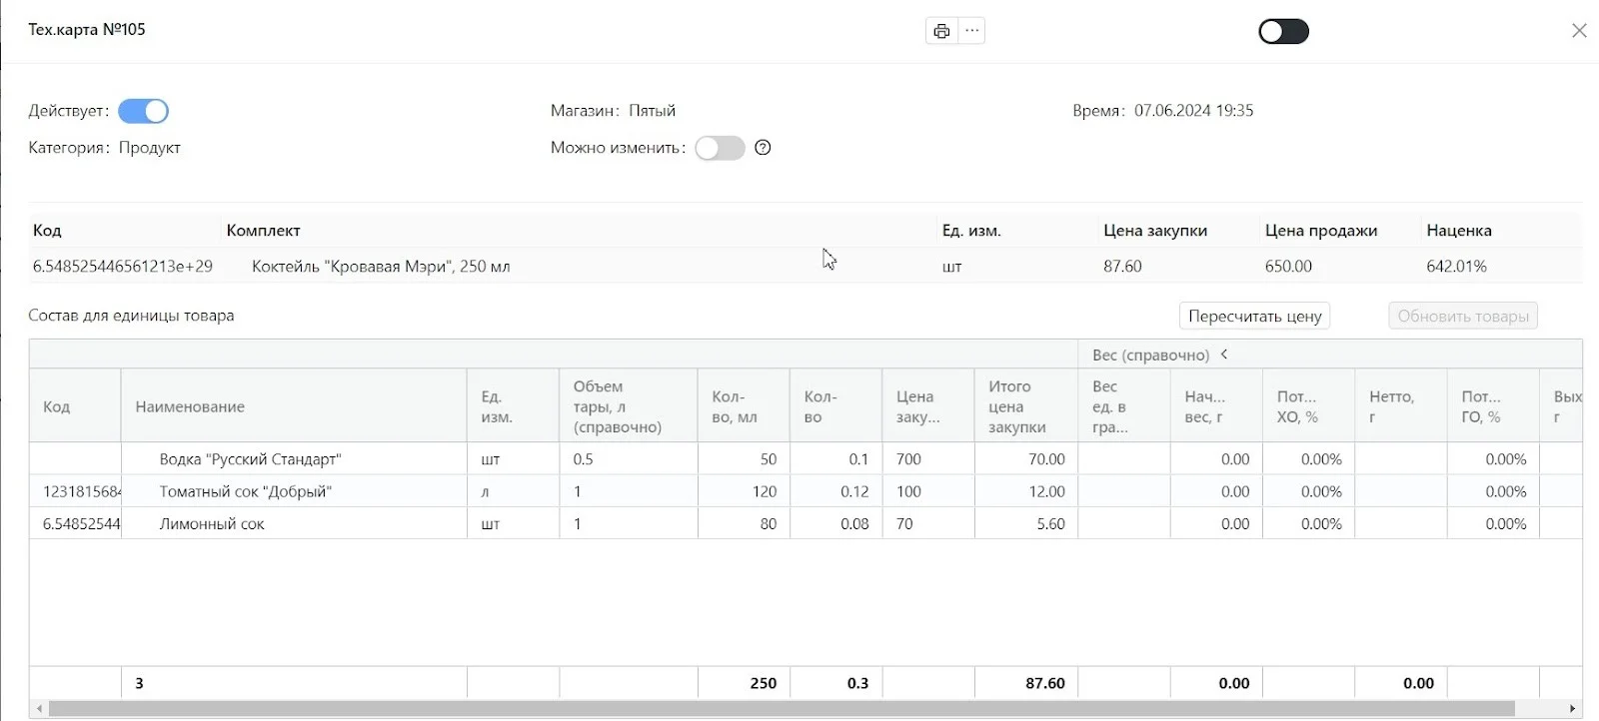Click the 120 ml quantity cell
1599x721 pixels.
(x=744, y=491)
